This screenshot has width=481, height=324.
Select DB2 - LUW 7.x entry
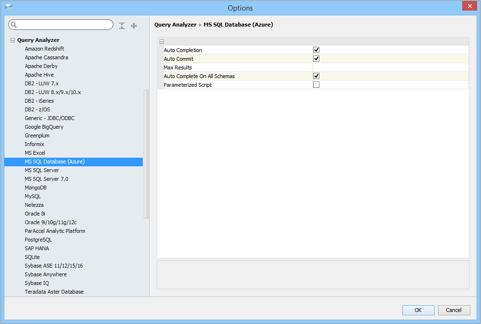pos(41,83)
